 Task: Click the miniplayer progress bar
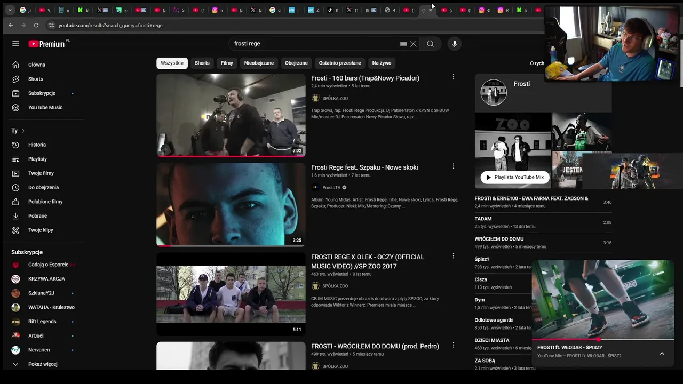click(603, 339)
